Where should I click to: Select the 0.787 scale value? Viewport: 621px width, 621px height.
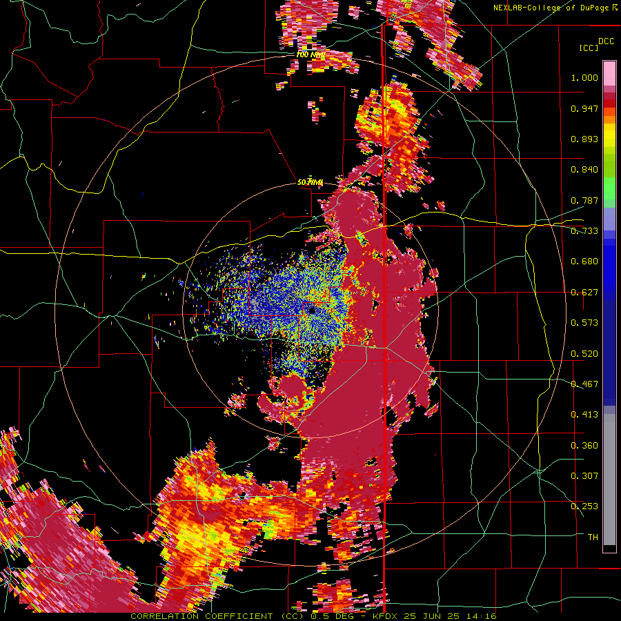pyautogui.click(x=584, y=200)
